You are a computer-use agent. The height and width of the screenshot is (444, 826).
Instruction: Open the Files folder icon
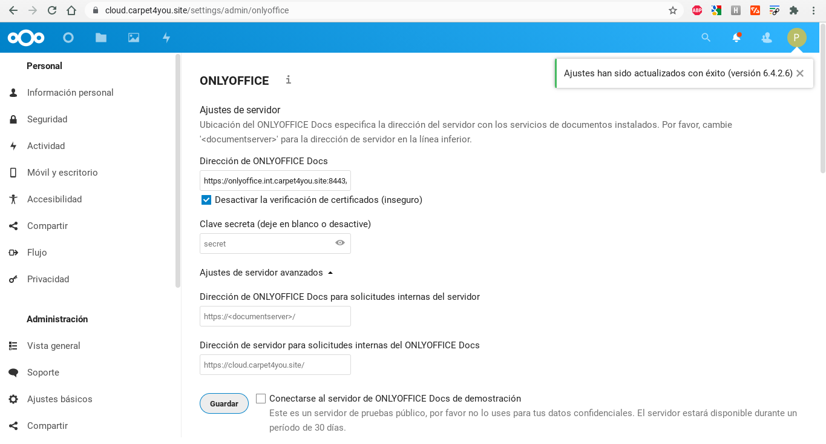(101, 38)
